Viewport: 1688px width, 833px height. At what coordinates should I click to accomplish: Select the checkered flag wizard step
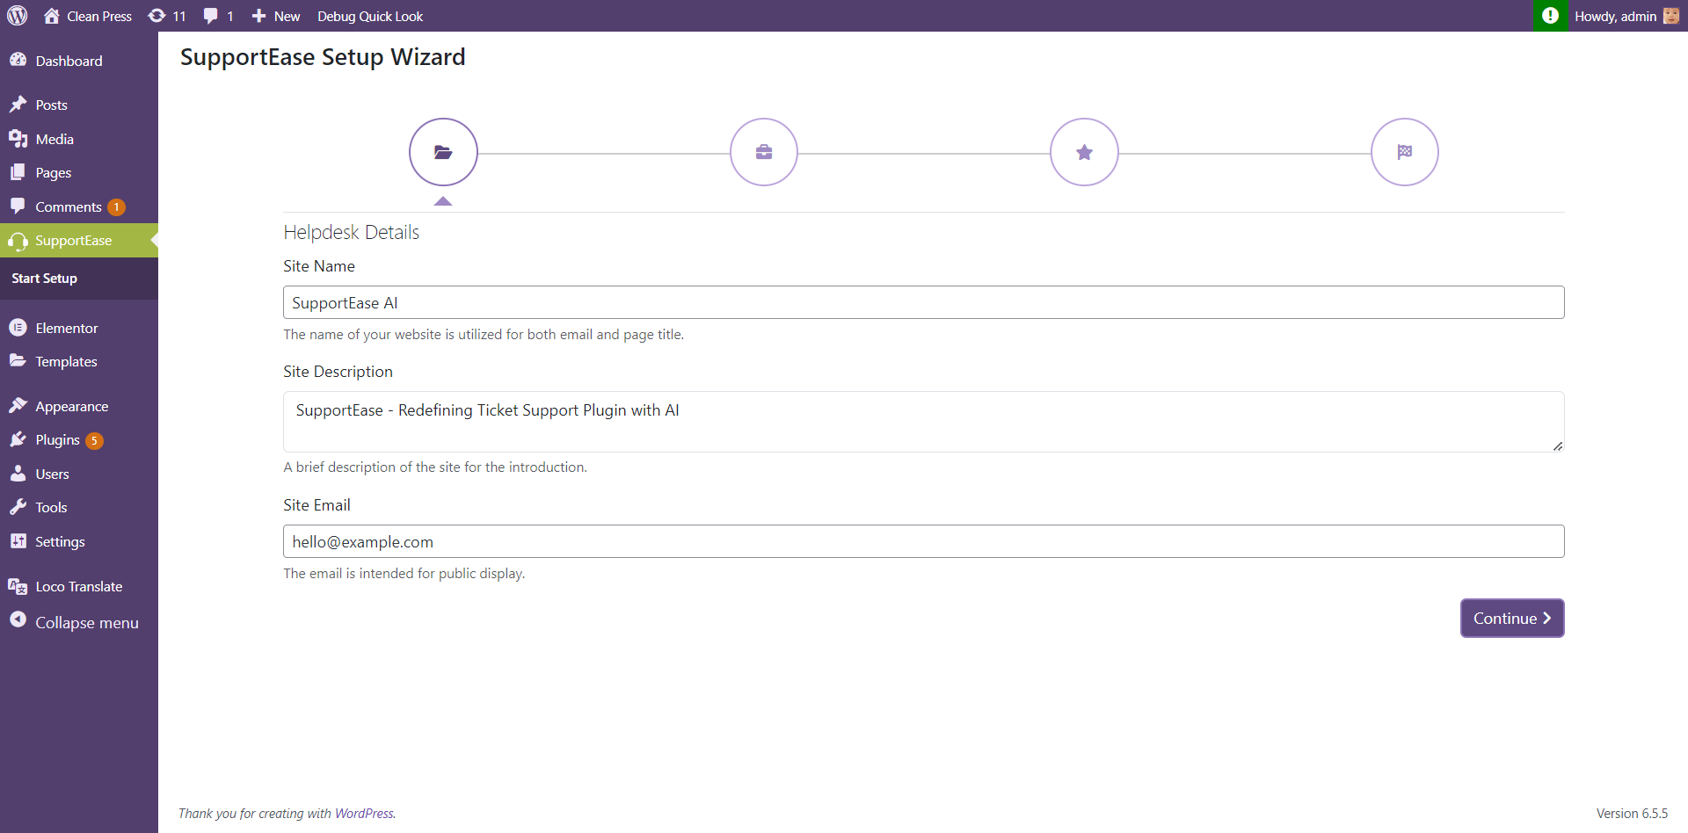1405,152
